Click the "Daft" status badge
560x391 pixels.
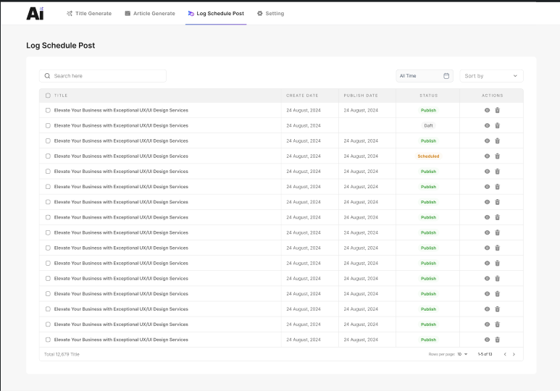tap(428, 125)
